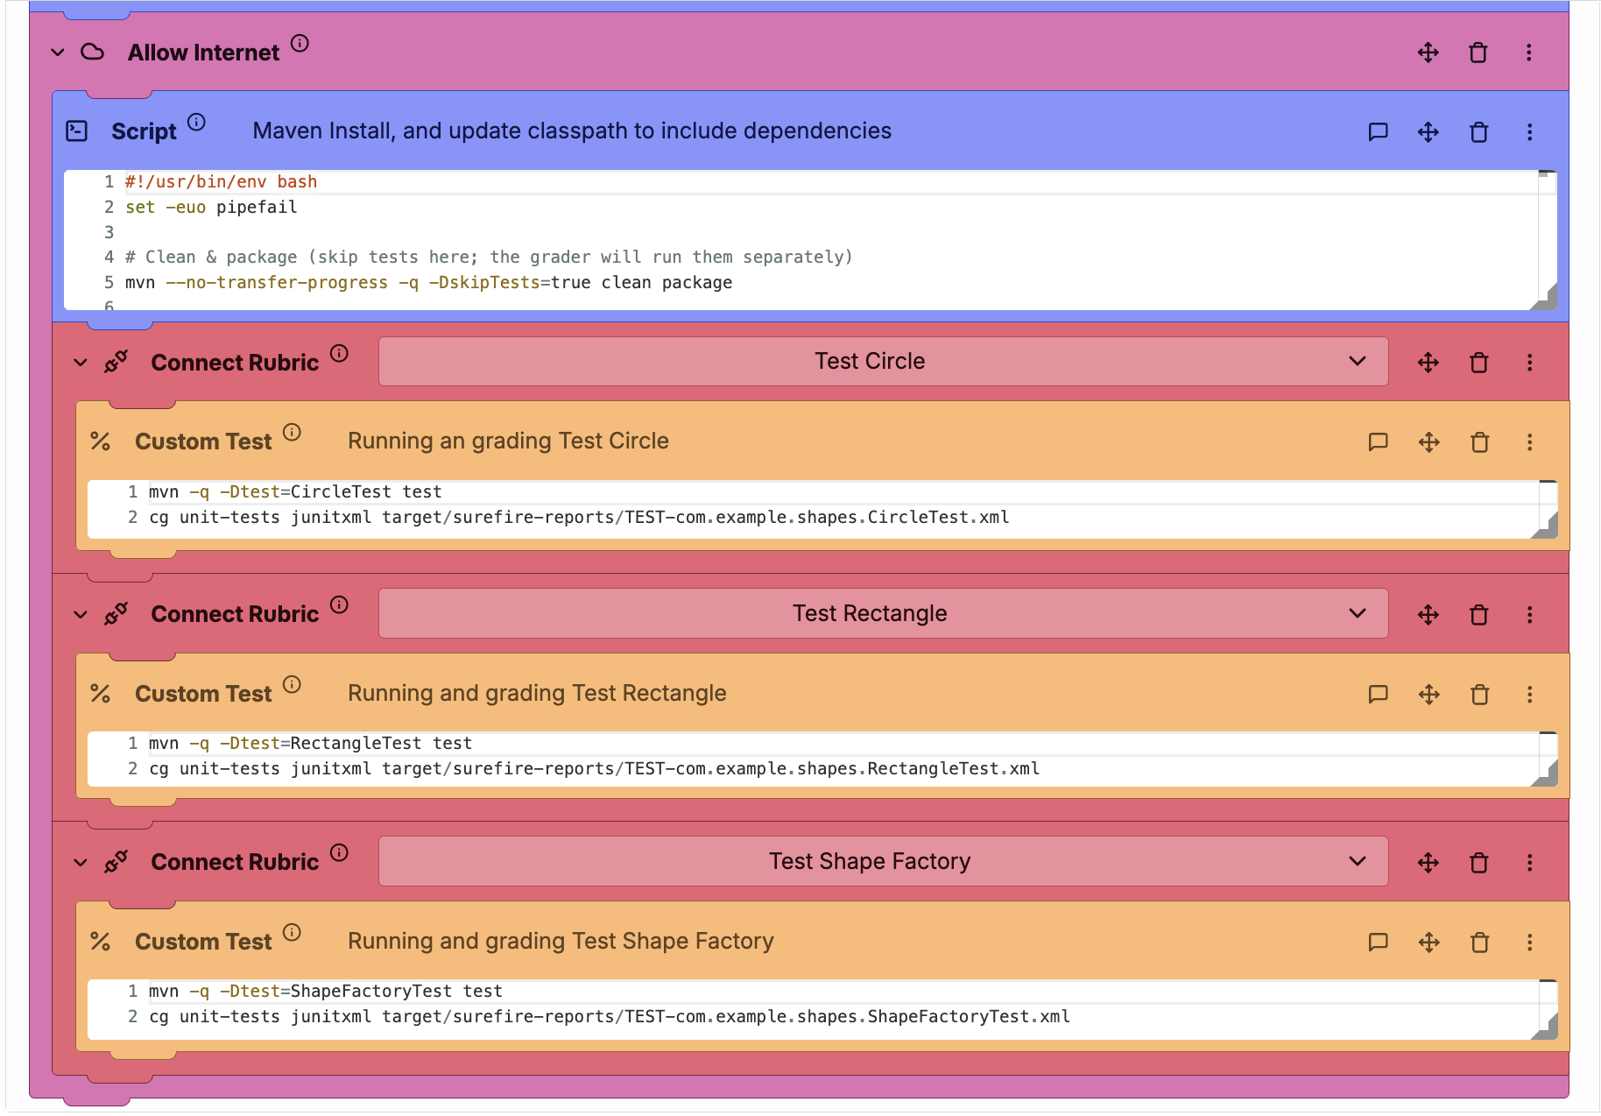Open the Test Circle rubric dropdown
Screen dimensions: 1601x1116
[883, 362]
